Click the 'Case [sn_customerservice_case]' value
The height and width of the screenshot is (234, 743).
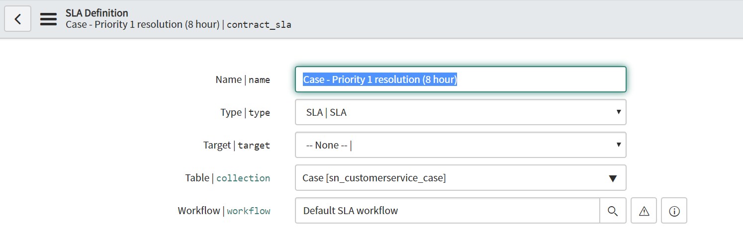[374, 178]
